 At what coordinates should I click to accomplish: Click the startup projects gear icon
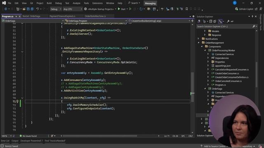[85, 9]
